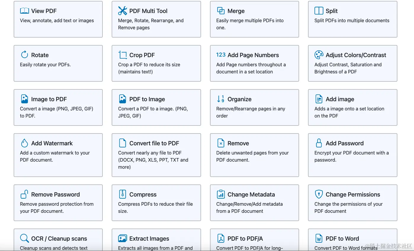Click the overlapping squares Merge icon
414x251 pixels.
(221, 11)
